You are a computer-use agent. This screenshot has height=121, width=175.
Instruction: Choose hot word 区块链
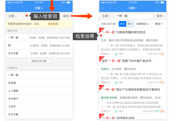pos(39,83)
